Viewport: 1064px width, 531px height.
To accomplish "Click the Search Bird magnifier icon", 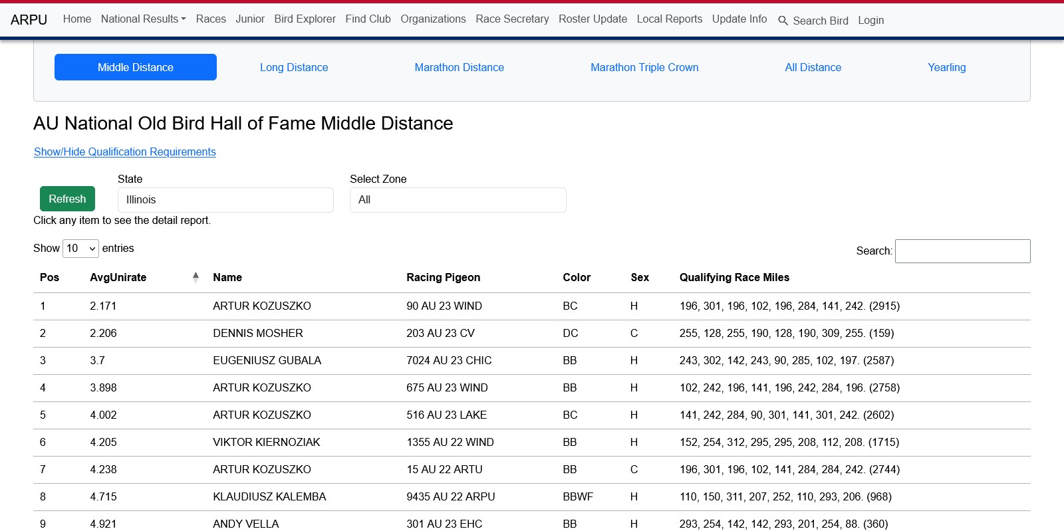I will tap(783, 21).
